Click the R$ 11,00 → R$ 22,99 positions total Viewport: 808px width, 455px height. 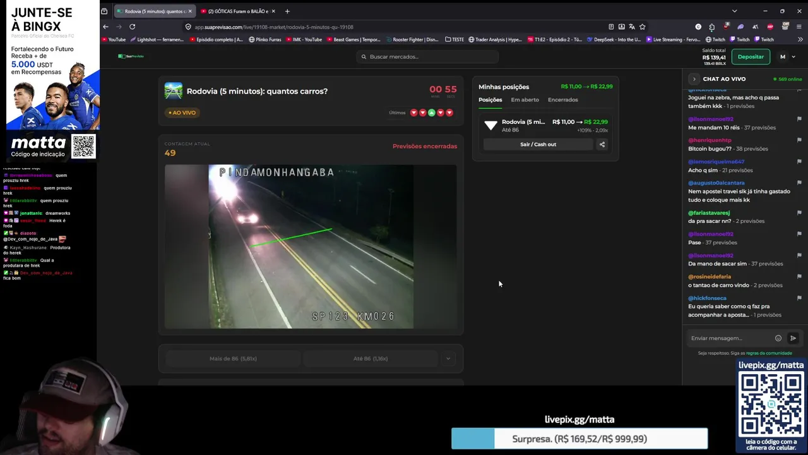tap(586, 87)
